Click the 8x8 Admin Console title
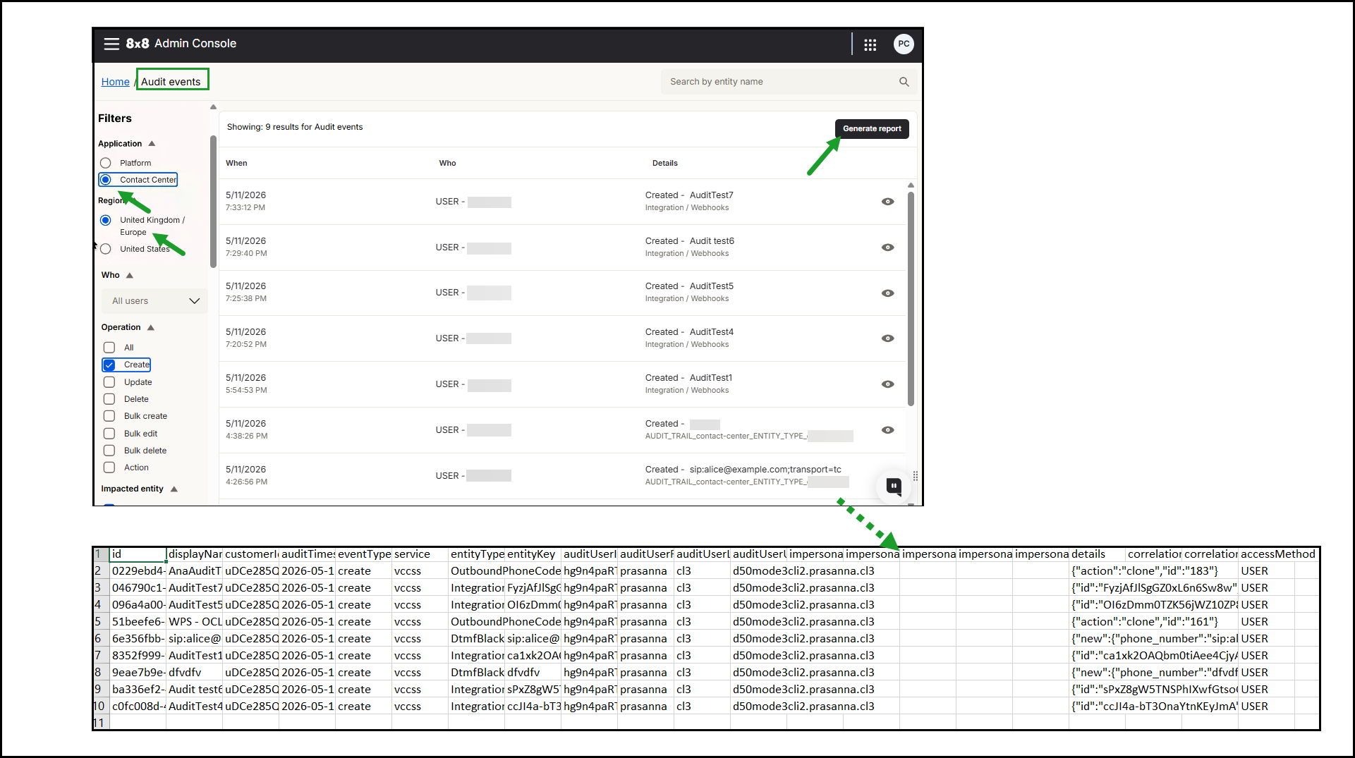 (181, 44)
